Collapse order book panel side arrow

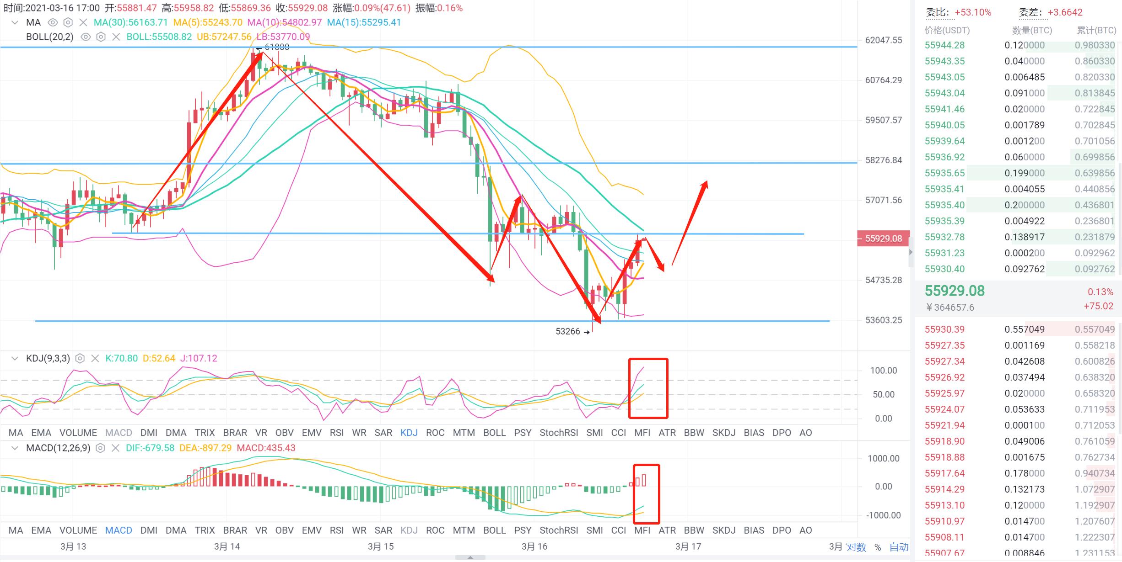pos(911,252)
